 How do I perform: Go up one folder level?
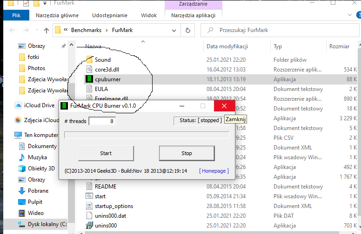click(47, 30)
